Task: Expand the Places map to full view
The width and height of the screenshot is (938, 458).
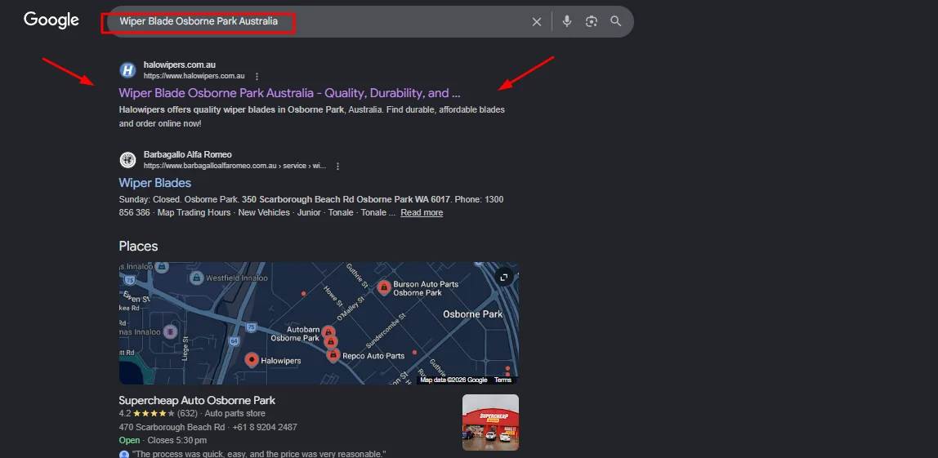Action: point(504,278)
